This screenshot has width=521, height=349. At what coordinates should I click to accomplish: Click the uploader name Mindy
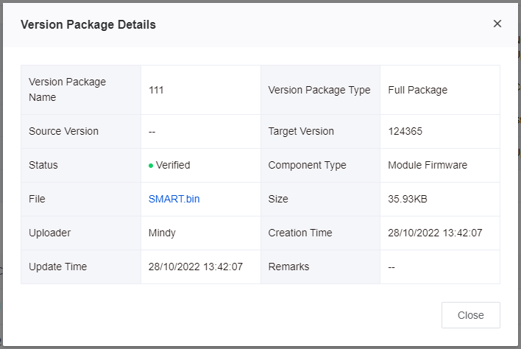tap(162, 233)
